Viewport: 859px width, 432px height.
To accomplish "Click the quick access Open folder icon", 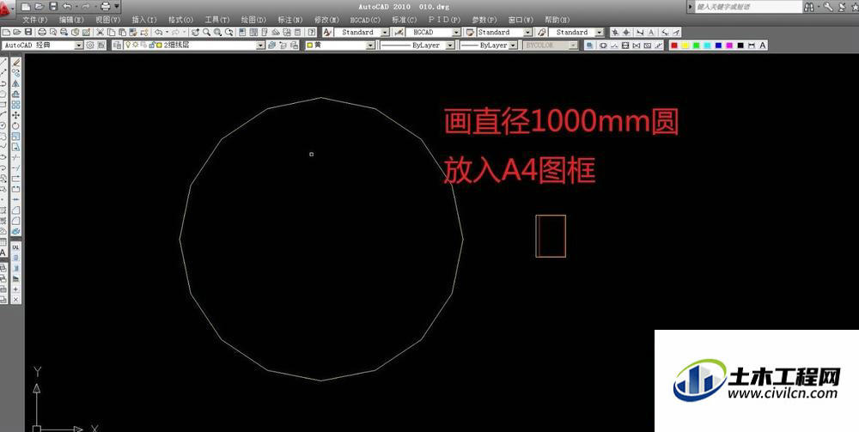I will click(40, 7).
